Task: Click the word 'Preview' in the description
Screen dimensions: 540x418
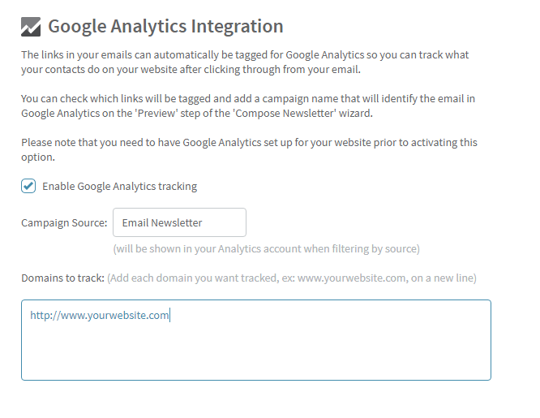Action: point(156,113)
